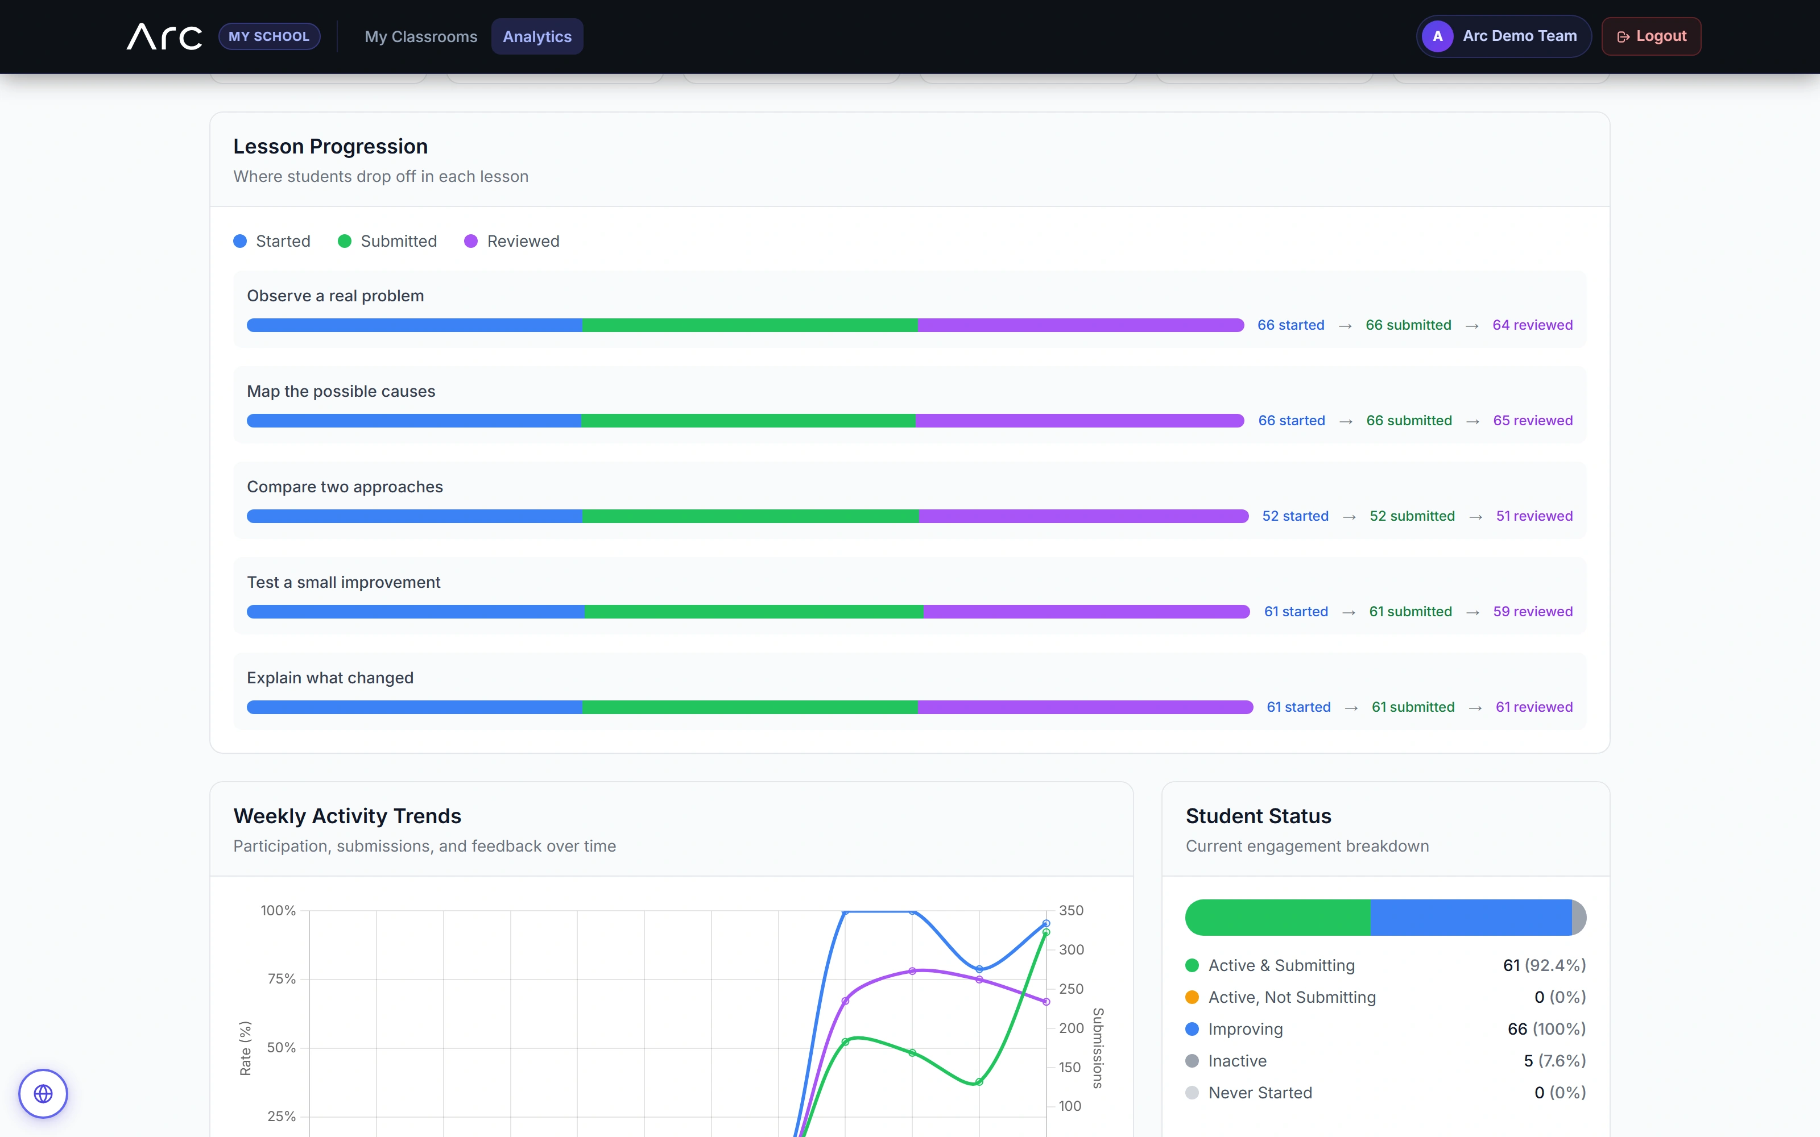The height and width of the screenshot is (1137, 1820).
Task: Log out using the Logout button
Action: 1651,36
